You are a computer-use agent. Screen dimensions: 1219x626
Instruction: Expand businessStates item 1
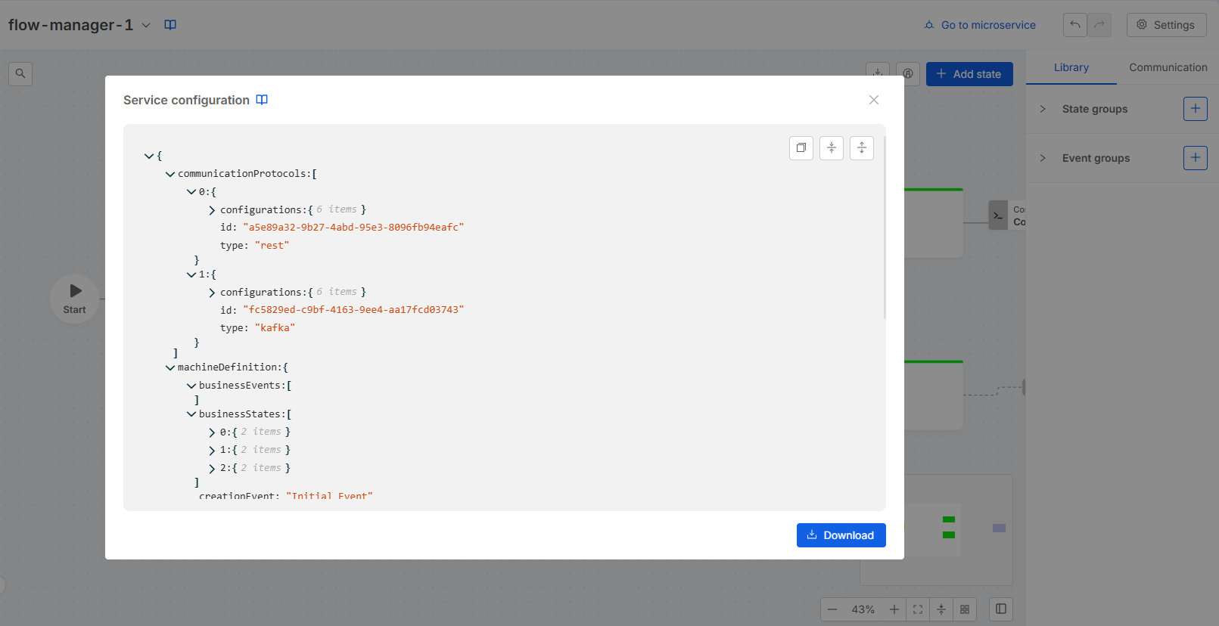(212, 451)
